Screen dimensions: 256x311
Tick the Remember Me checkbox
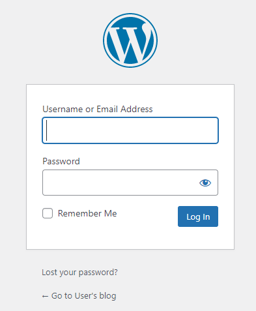[48, 213]
